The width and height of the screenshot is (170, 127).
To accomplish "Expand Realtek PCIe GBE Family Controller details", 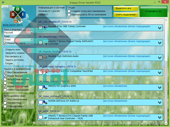I will click(x=160, y=28).
